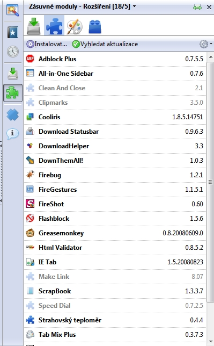This screenshot has height=346, width=214.
Task: Switch to the Themes palette tab
Action: 75,26
